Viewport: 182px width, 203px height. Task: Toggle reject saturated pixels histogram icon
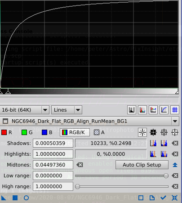point(132,110)
